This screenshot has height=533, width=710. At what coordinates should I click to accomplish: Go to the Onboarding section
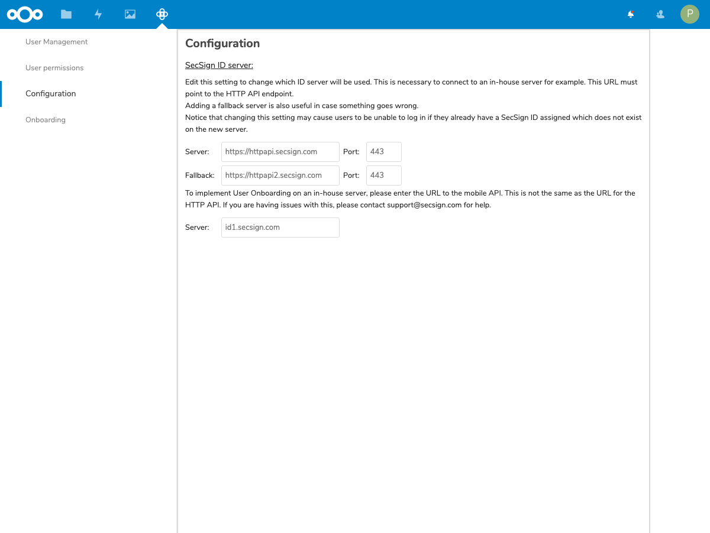tap(46, 120)
